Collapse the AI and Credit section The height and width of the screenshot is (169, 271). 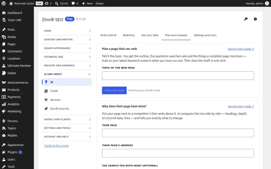(67, 74)
